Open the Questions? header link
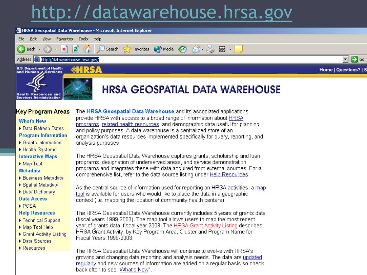 point(348,70)
